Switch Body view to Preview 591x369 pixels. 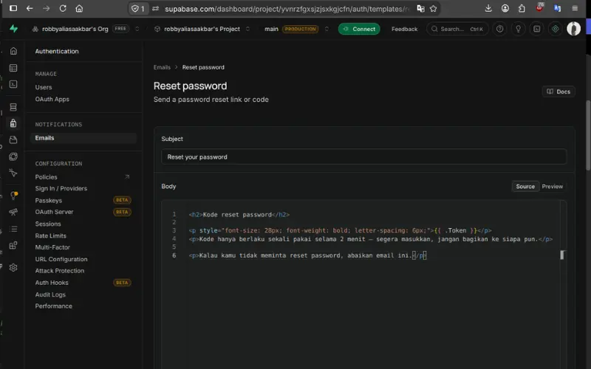click(x=552, y=187)
